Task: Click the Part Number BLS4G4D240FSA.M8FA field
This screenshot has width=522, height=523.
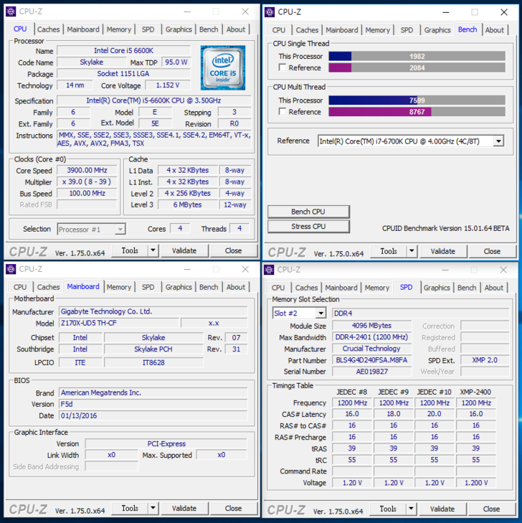Action: coord(371,360)
